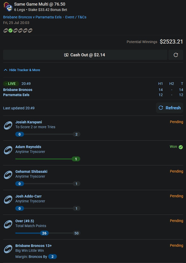Click the Broncos v Eels team logo

[8, 7]
